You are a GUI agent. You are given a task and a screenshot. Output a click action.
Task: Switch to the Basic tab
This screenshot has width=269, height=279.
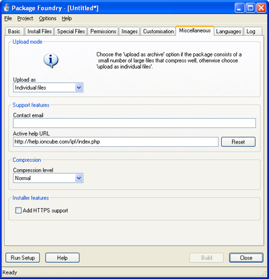pyautogui.click(x=14, y=32)
